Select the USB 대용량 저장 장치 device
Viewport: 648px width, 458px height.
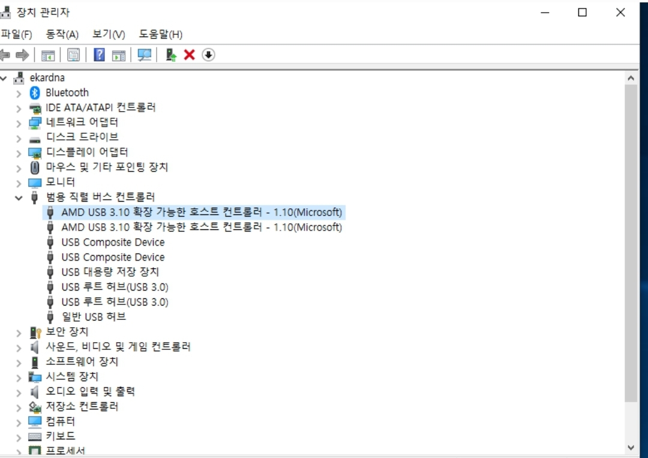(x=110, y=272)
